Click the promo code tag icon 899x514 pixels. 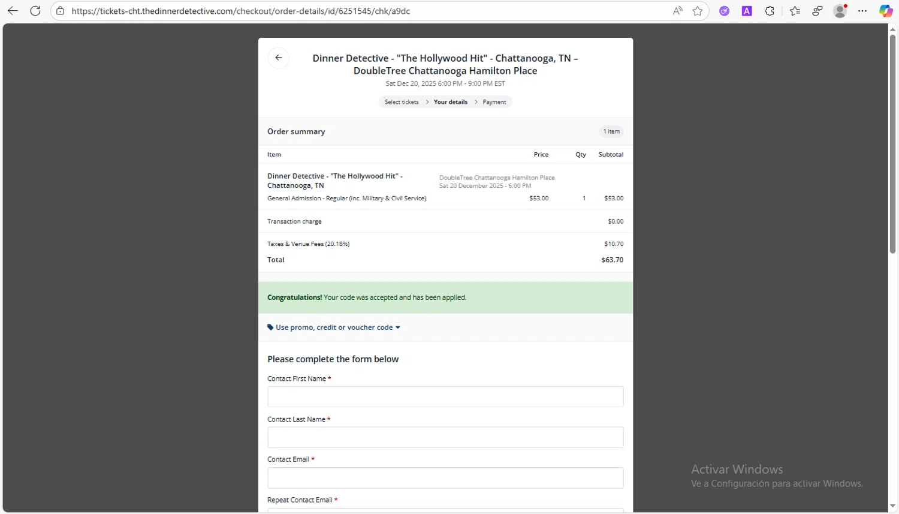click(x=270, y=327)
